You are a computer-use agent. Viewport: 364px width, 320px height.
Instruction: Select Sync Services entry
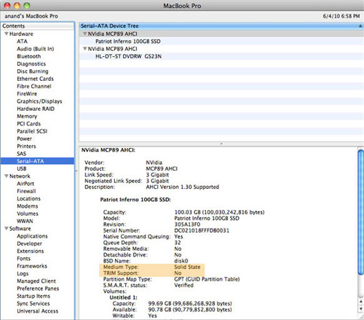[33, 303]
